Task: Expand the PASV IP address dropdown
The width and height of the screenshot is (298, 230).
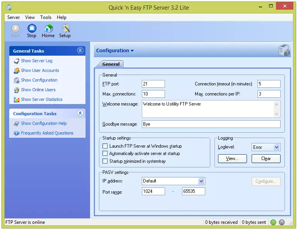Action: (x=201, y=181)
